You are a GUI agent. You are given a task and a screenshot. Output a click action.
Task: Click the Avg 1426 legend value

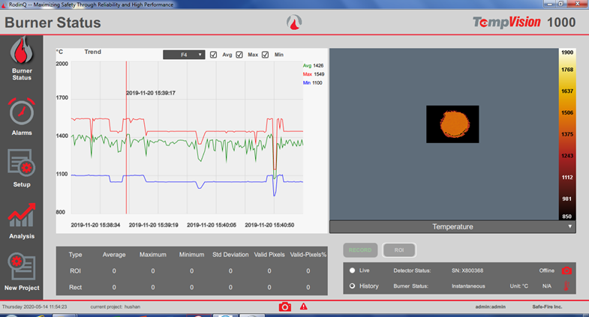click(x=314, y=66)
